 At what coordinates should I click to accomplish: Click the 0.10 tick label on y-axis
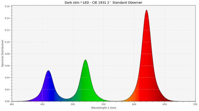point(7,42)
